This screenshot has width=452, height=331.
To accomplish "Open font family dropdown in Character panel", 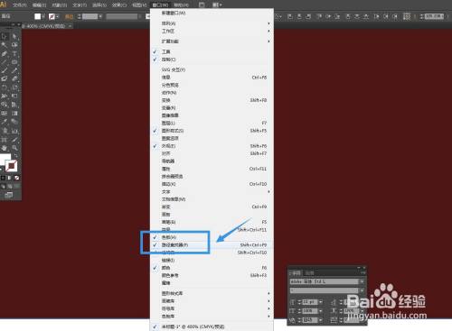I will click(x=362, y=281).
